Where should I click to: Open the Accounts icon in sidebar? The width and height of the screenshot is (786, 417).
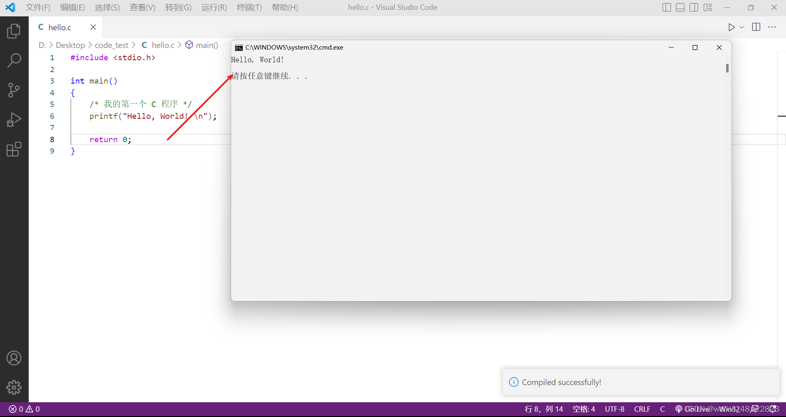[x=14, y=358]
